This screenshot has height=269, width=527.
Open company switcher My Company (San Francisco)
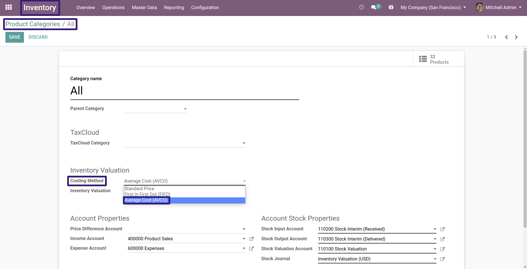(x=433, y=7)
